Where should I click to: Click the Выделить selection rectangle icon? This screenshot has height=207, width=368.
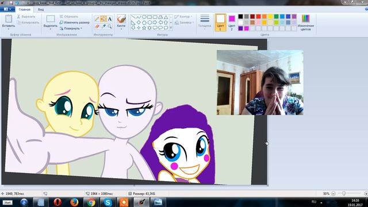tap(51, 19)
